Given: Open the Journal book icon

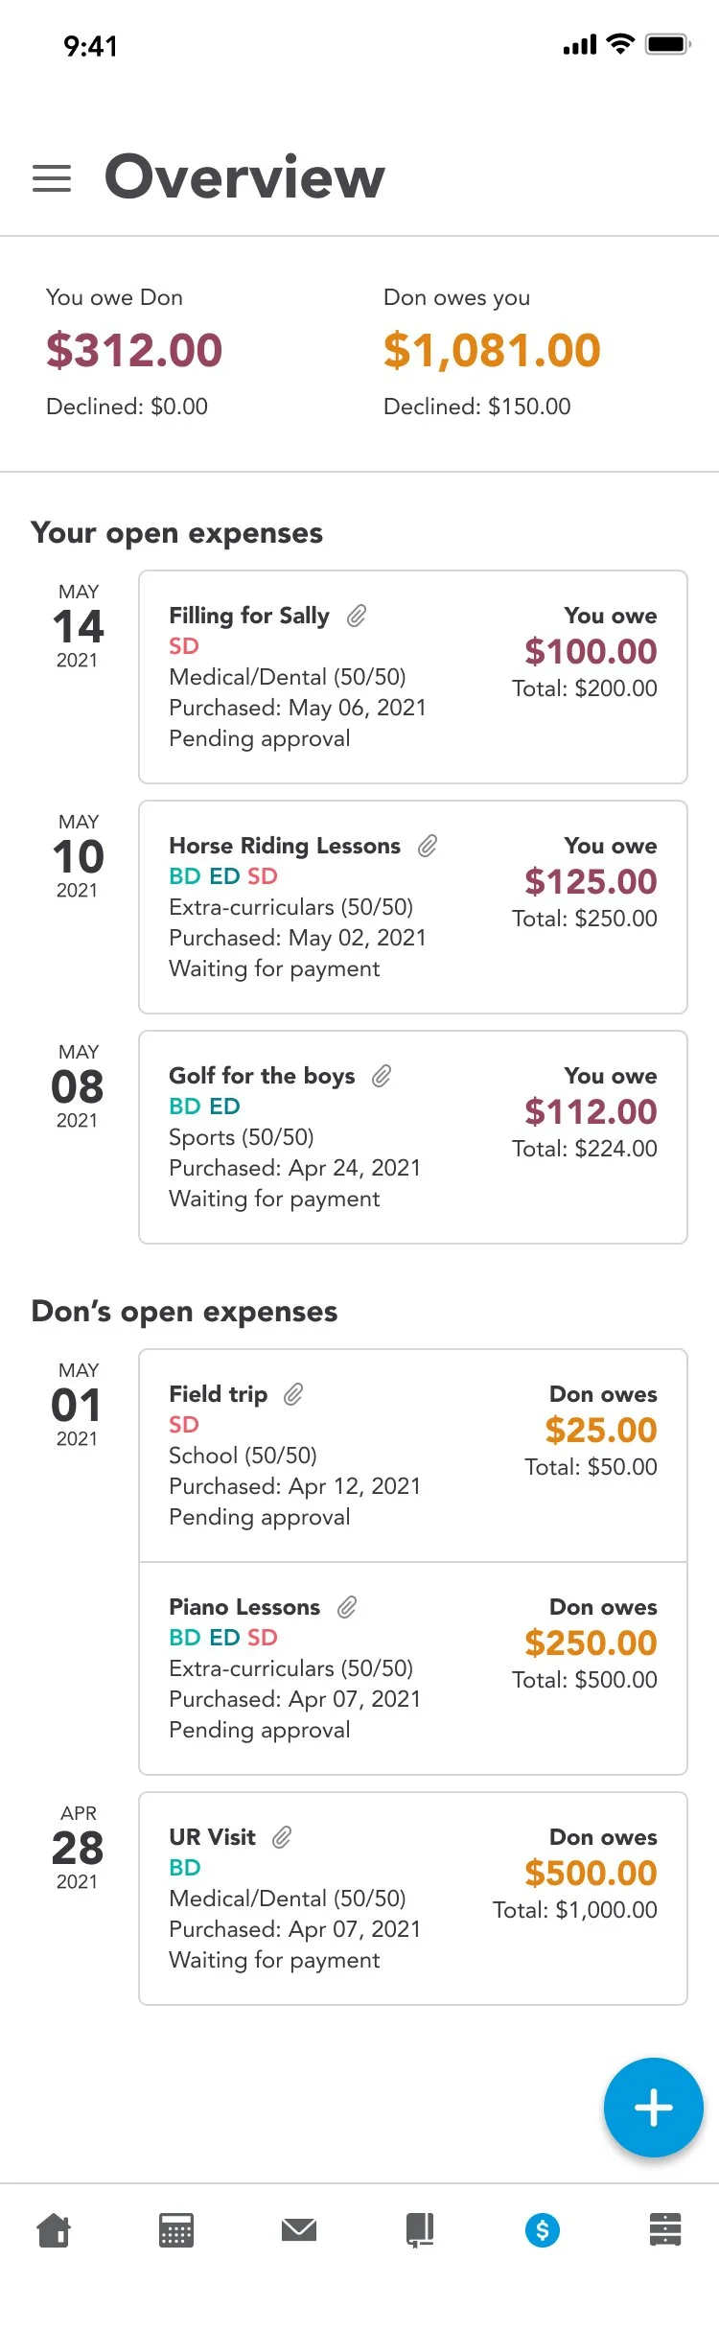Looking at the screenshot, I should (x=420, y=2229).
